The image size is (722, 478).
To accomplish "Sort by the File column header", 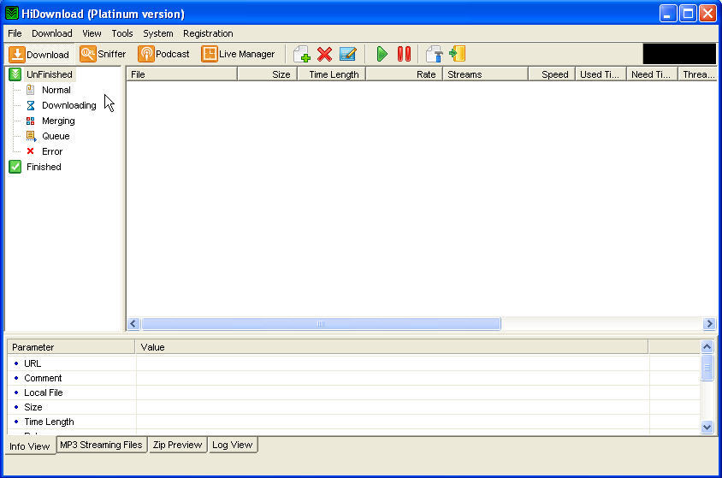I will (182, 74).
